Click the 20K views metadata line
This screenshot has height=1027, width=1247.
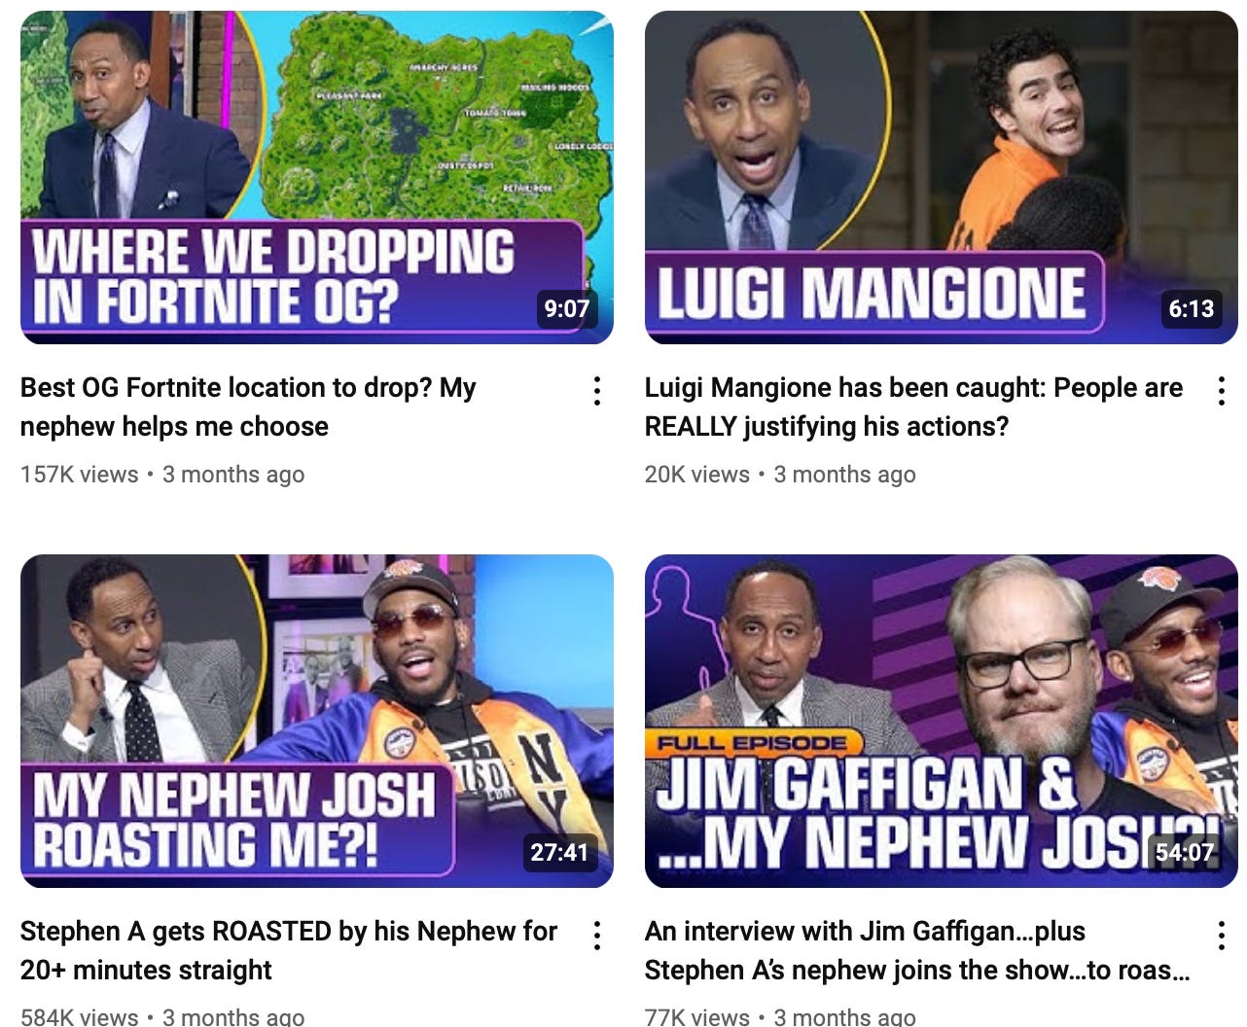[780, 475]
